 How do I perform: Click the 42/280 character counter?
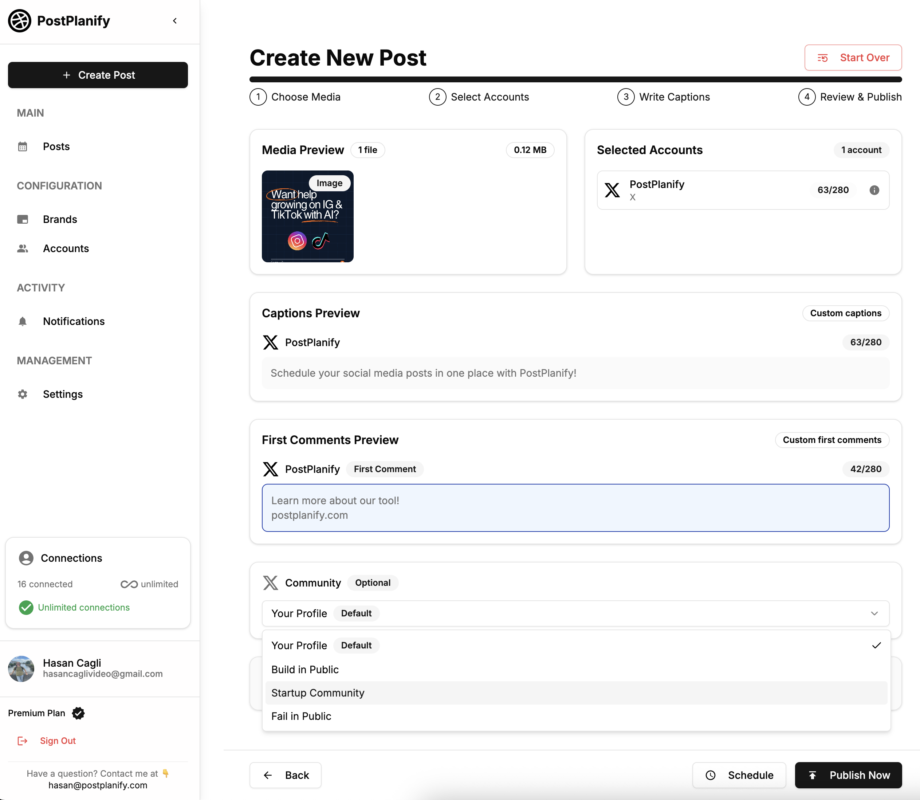tap(865, 469)
